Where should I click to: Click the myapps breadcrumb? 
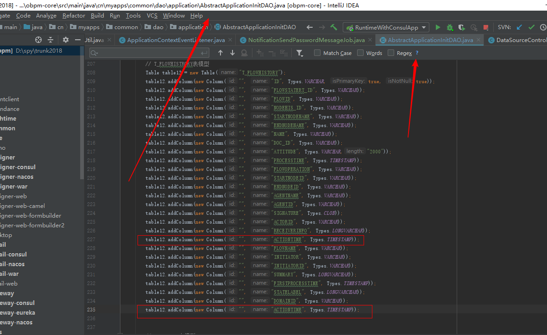pos(85,27)
